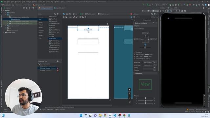The height and width of the screenshot is (118, 210).
Task: Click the pan hand tool in designer
Action: 130,89
